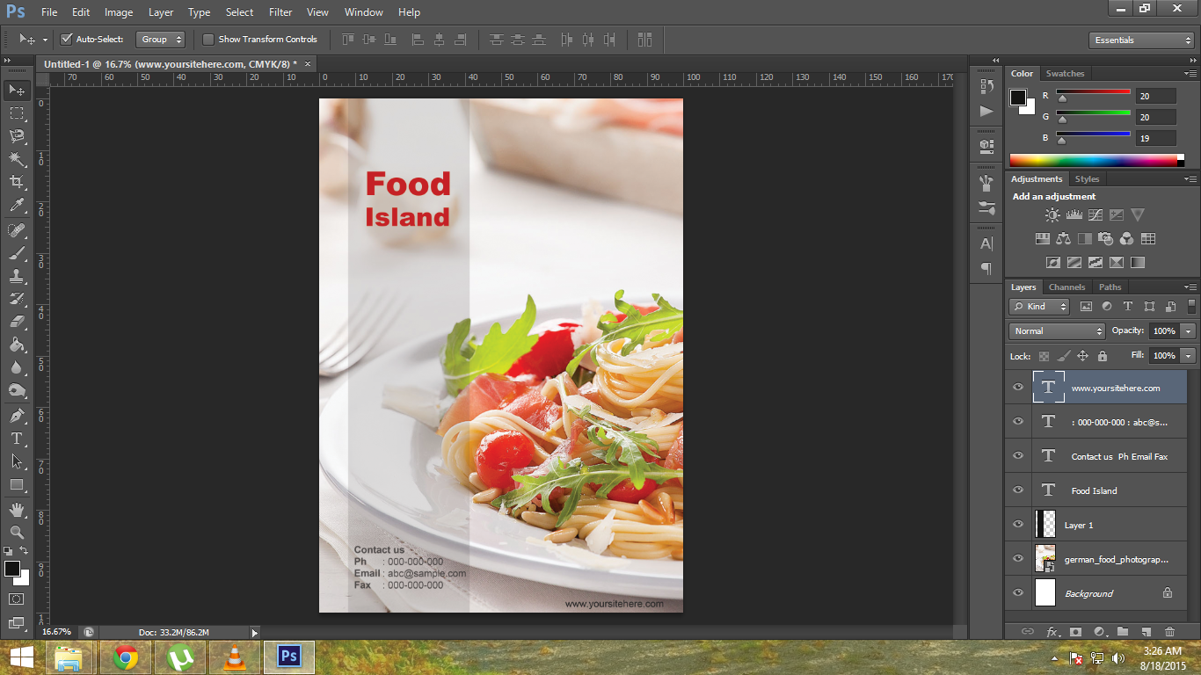Switch to the Channels tab
The width and height of the screenshot is (1201, 675).
coord(1066,287)
